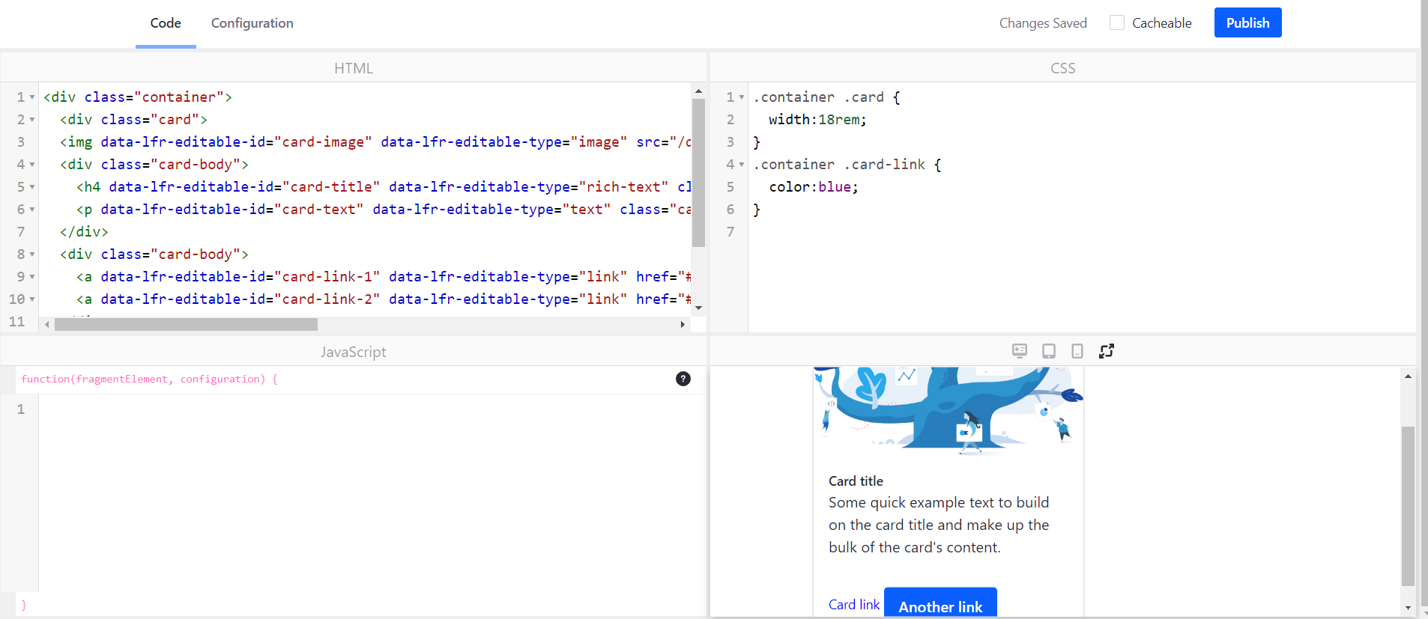Click the HTML editor scroll-right arrow
Image resolution: width=1428 pixels, height=619 pixels.
point(683,324)
